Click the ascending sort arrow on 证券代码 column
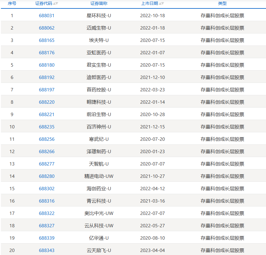 point(54,4)
